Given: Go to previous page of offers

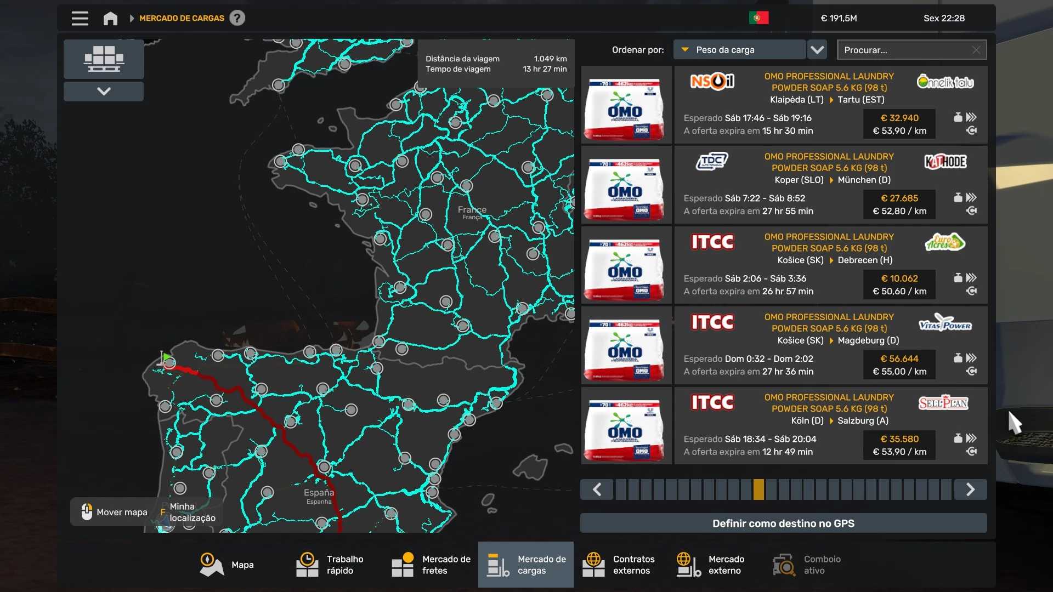Looking at the screenshot, I should [597, 489].
